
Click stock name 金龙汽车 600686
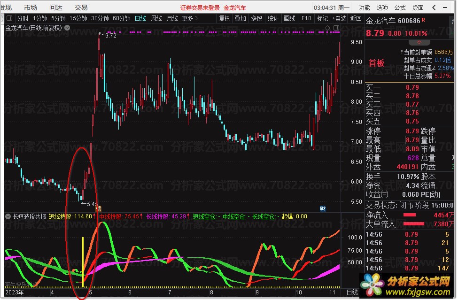393,21
